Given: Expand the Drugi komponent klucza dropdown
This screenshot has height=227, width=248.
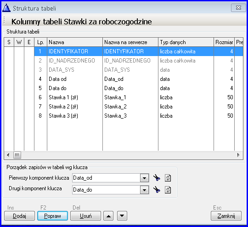Looking at the screenshot, I should click(144, 190).
